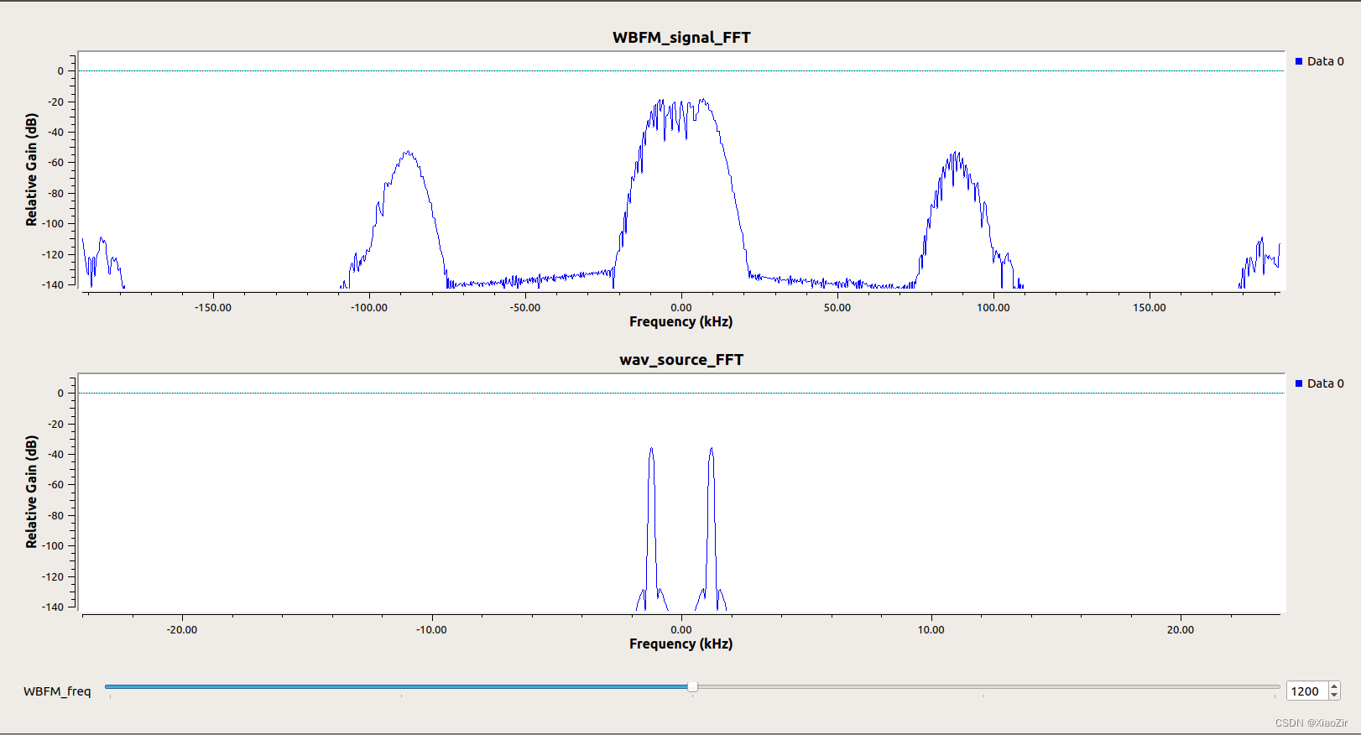The height and width of the screenshot is (735, 1361).
Task: Click the 50.00 tick label on WBFM frequency axis
Action: click(837, 308)
